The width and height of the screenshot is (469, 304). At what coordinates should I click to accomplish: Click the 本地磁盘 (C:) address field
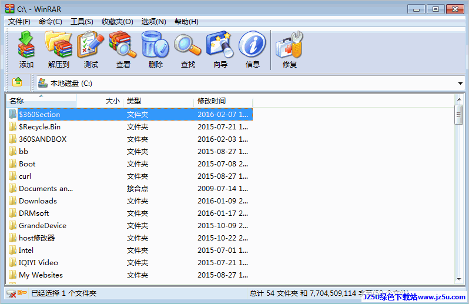point(250,83)
